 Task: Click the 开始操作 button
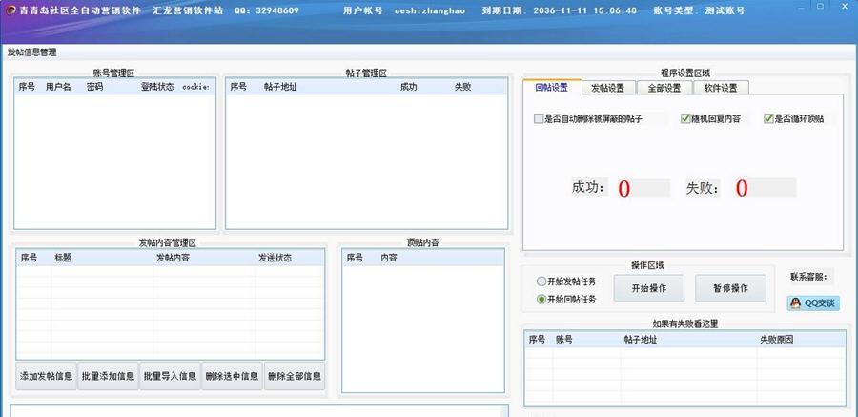pyautogui.click(x=649, y=288)
